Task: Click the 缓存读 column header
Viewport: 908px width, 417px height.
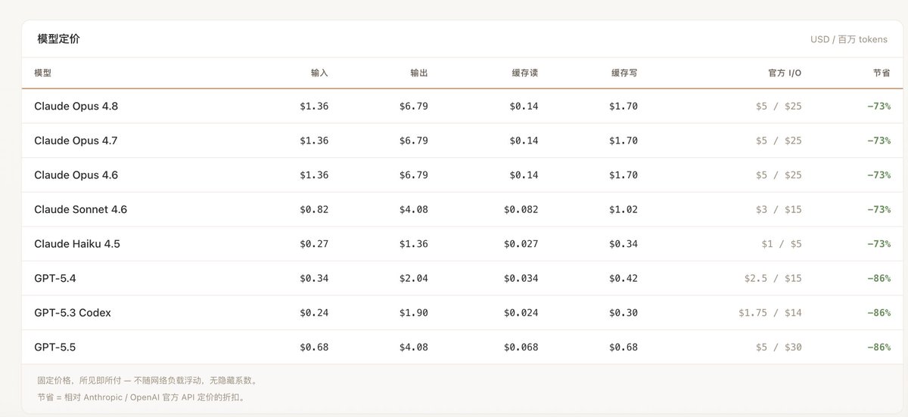Action: click(524, 73)
